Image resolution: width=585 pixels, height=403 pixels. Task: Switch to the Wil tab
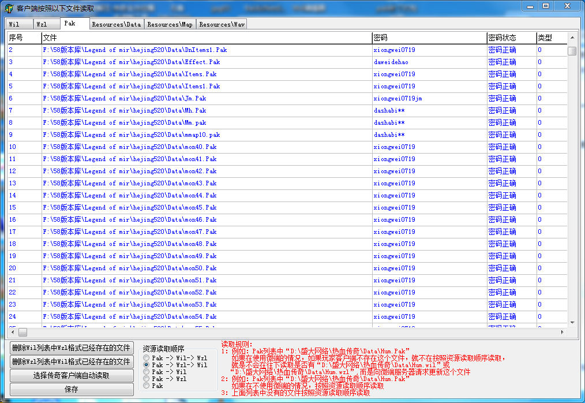point(14,24)
